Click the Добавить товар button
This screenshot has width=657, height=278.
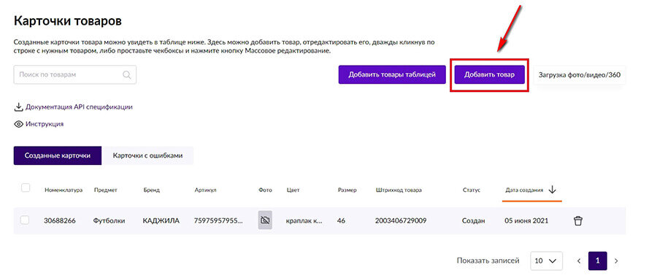(x=489, y=74)
